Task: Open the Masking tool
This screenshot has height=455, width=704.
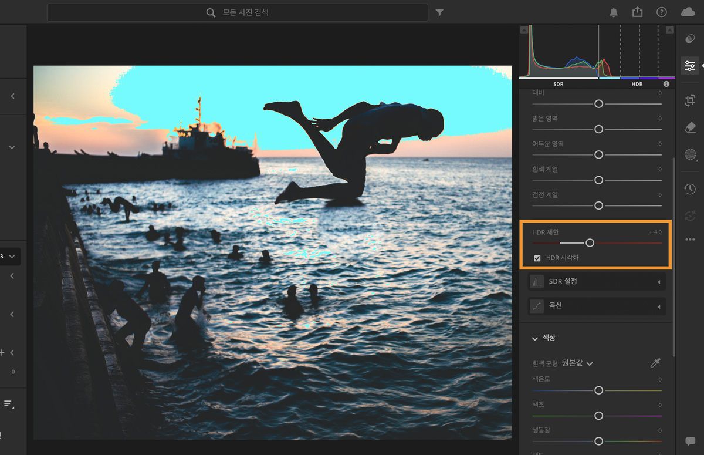Action: [690, 154]
